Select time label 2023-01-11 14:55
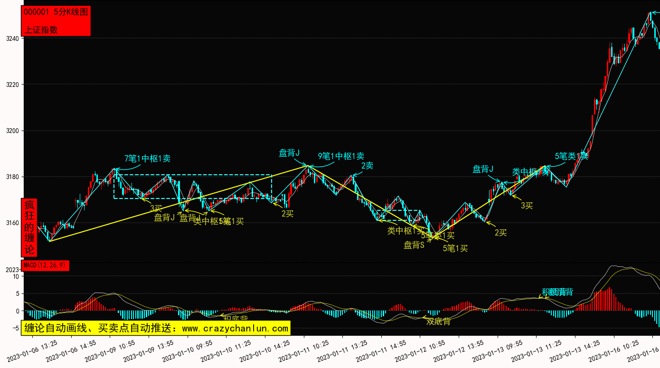Viewport: 660px width, 368px height. (x=382, y=350)
